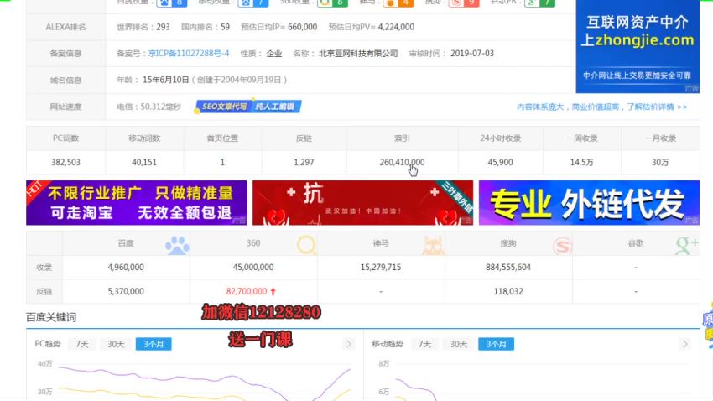Viewport: 713px width, 401px height.
Task: Select 30天 tab in PC趋势
Action: (116, 344)
